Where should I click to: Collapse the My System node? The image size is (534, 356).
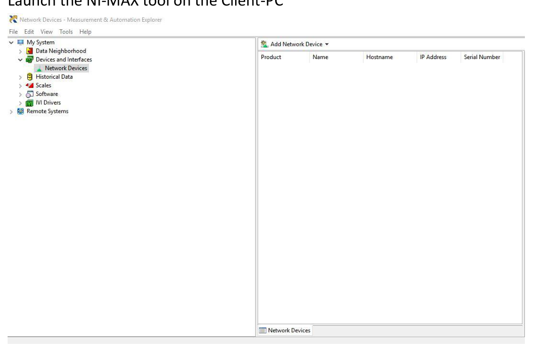point(11,42)
